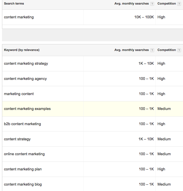Click the 10K – 100K search volume cell

(144, 17)
